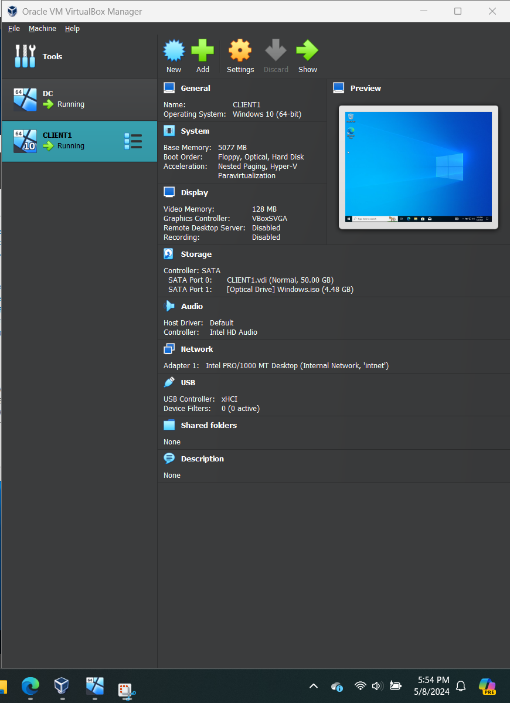Click the green Show arrow icon
The height and width of the screenshot is (703, 510).
(x=307, y=50)
